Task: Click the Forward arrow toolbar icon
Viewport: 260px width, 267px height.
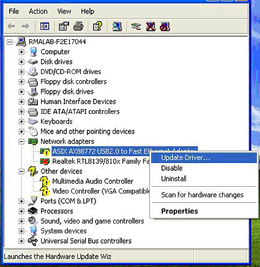Action: coord(26,26)
